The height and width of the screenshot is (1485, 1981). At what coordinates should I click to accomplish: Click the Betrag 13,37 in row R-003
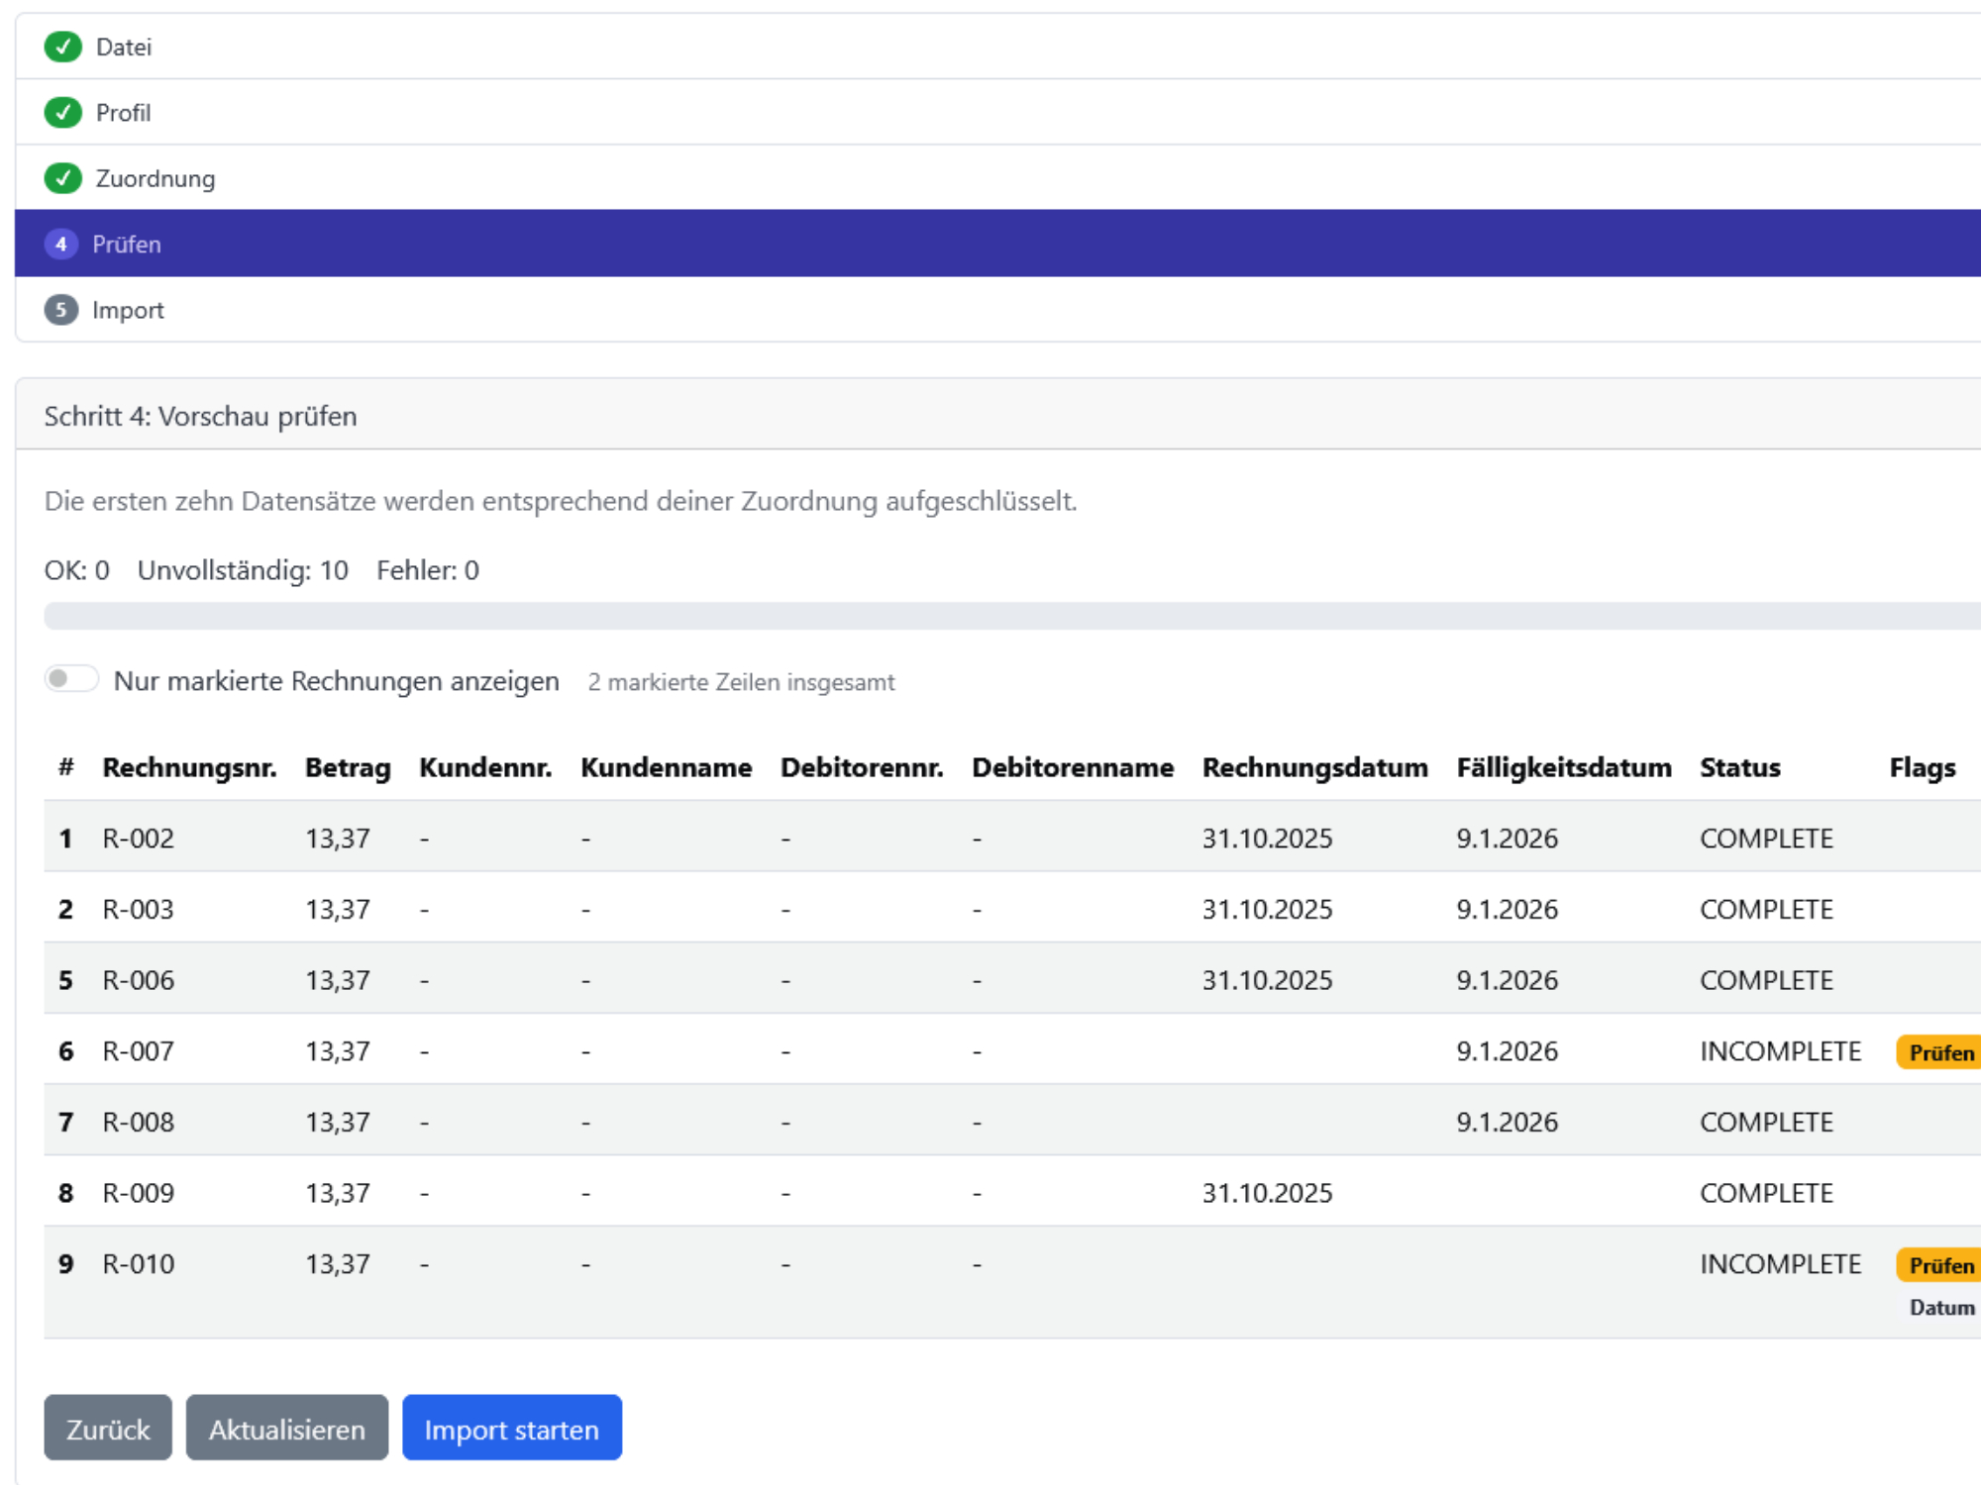coord(338,909)
